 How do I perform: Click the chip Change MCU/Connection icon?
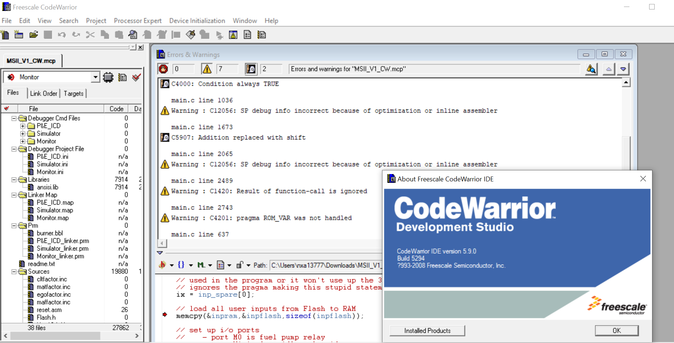click(108, 77)
